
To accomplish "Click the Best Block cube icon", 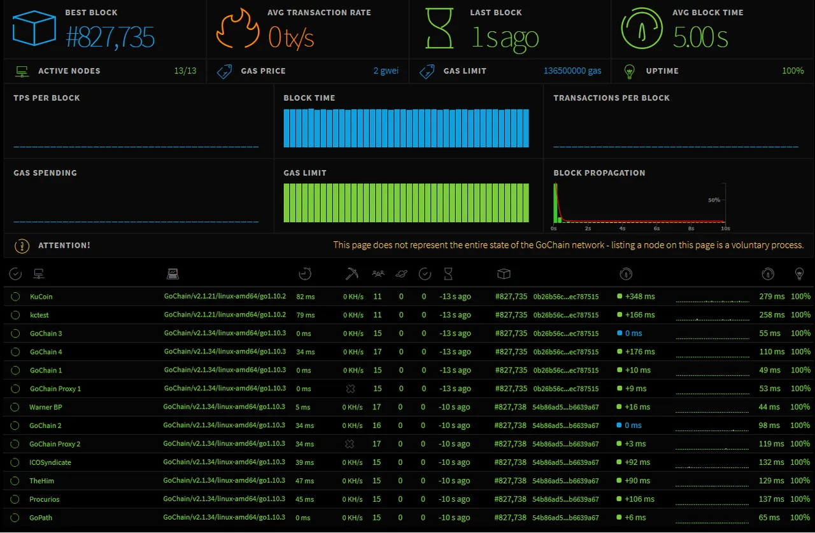I will [34, 29].
